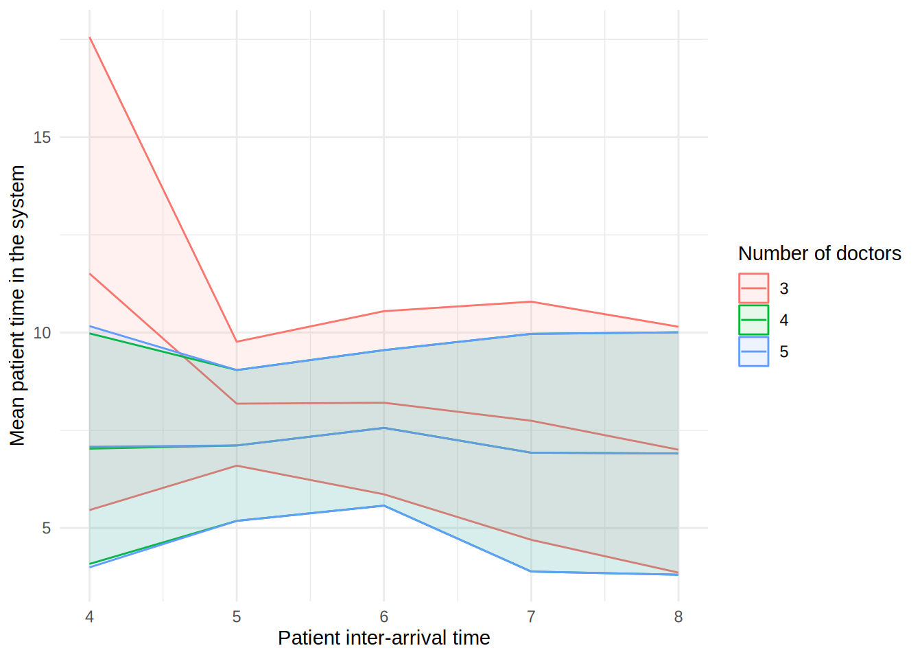Click the x-axis tick label 4
This screenshot has height=659, width=922.
89,617
